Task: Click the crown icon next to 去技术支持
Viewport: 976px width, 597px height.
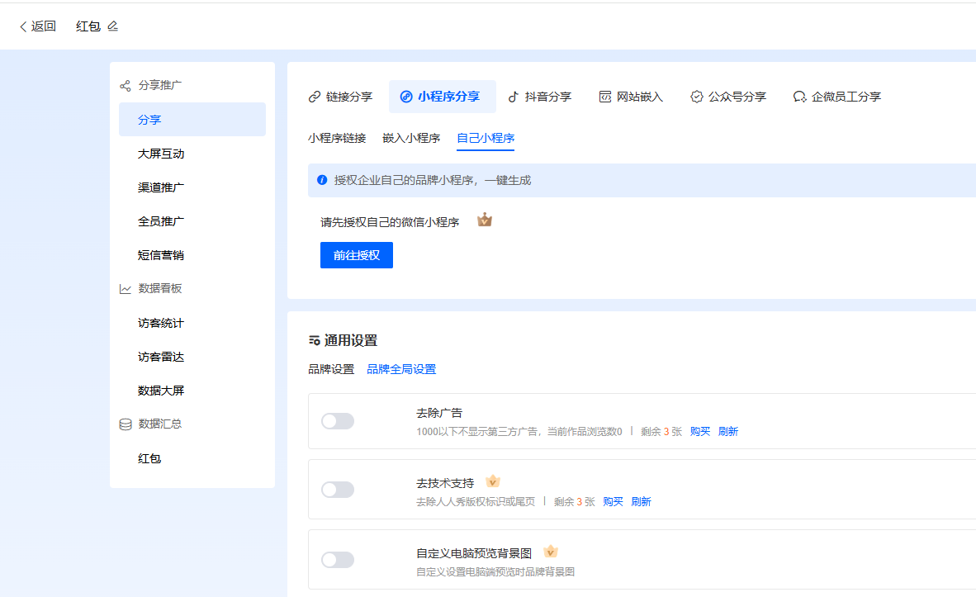Action: pyautogui.click(x=493, y=481)
